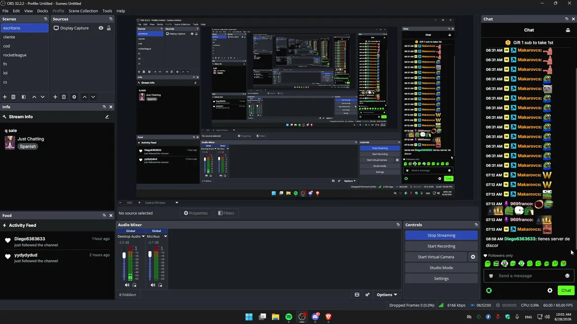Toggle Audio Mixer layout icon
The width and height of the screenshot is (577, 324).
tap(357, 295)
